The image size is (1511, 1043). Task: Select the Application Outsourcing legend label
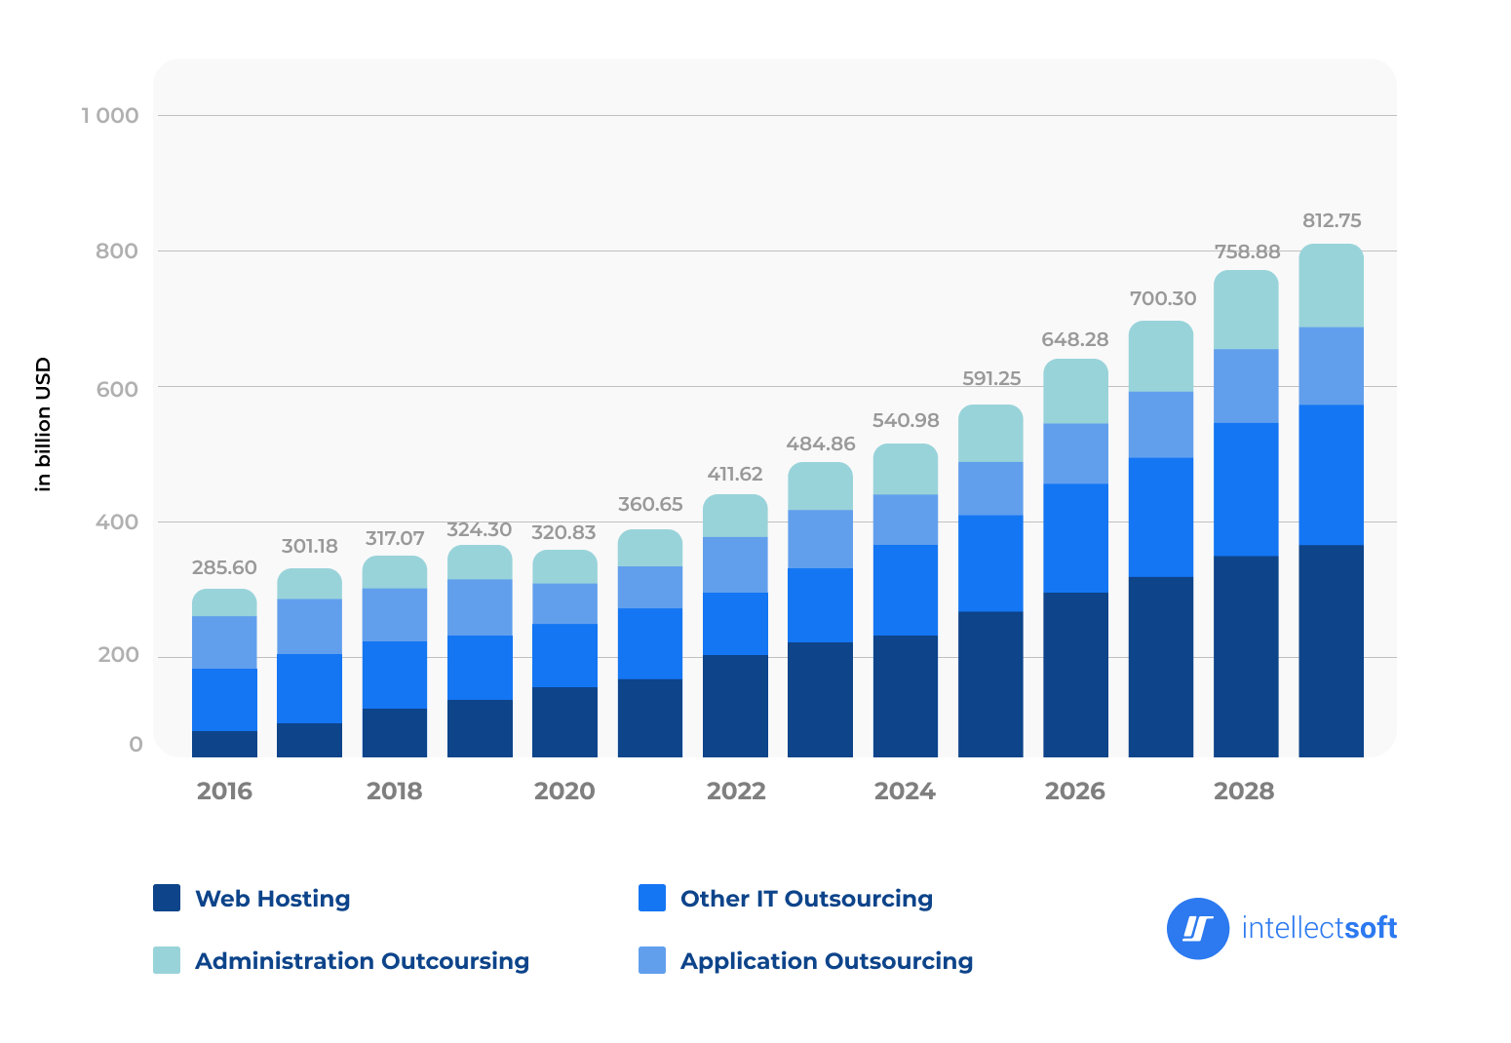pos(827,961)
